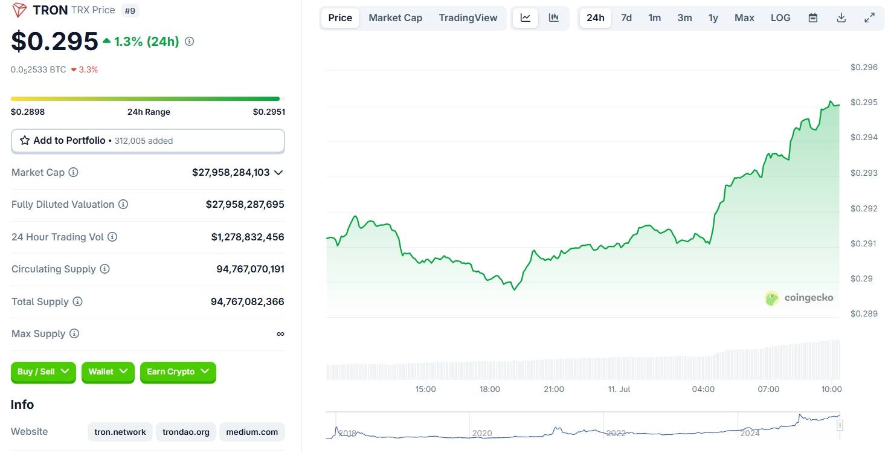Click the 24h Range progress bar
This screenshot has height=453, width=891.
148,98
